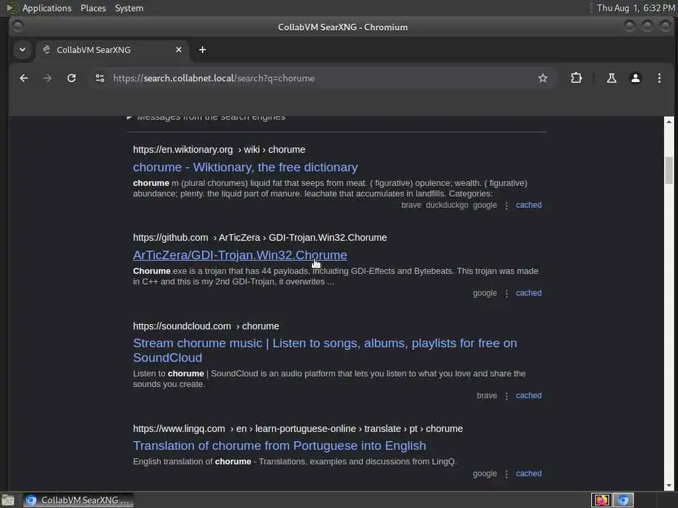
Task: Click google engine label under Wiktionary result
Action: pyautogui.click(x=485, y=205)
